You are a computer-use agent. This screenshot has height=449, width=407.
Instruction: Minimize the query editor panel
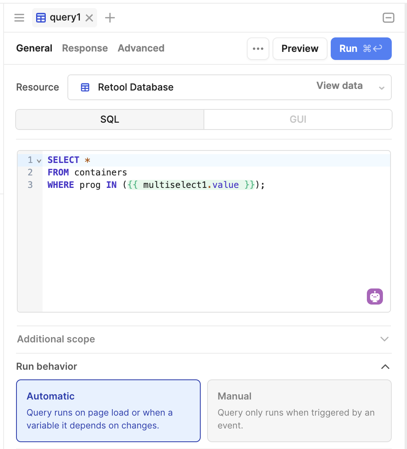[389, 18]
